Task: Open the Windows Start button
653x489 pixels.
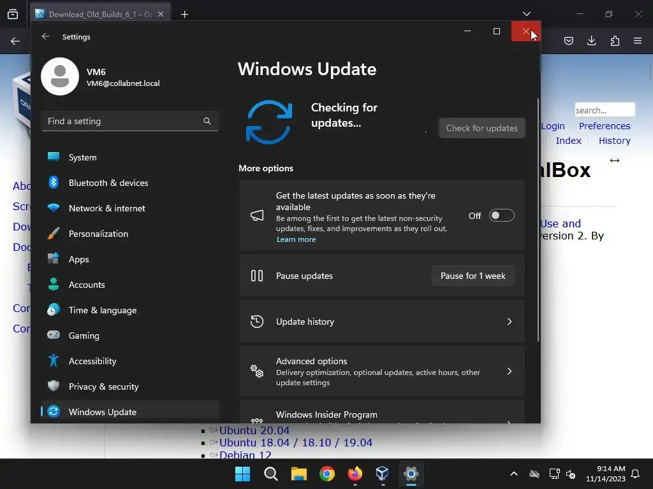Action: coord(243,474)
